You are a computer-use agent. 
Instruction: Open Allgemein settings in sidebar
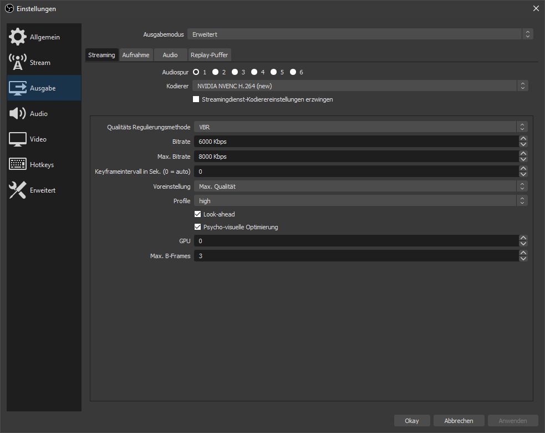click(x=44, y=37)
